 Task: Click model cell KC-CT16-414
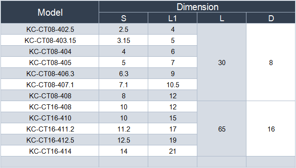pyautogui.click(x=50, y=151)
